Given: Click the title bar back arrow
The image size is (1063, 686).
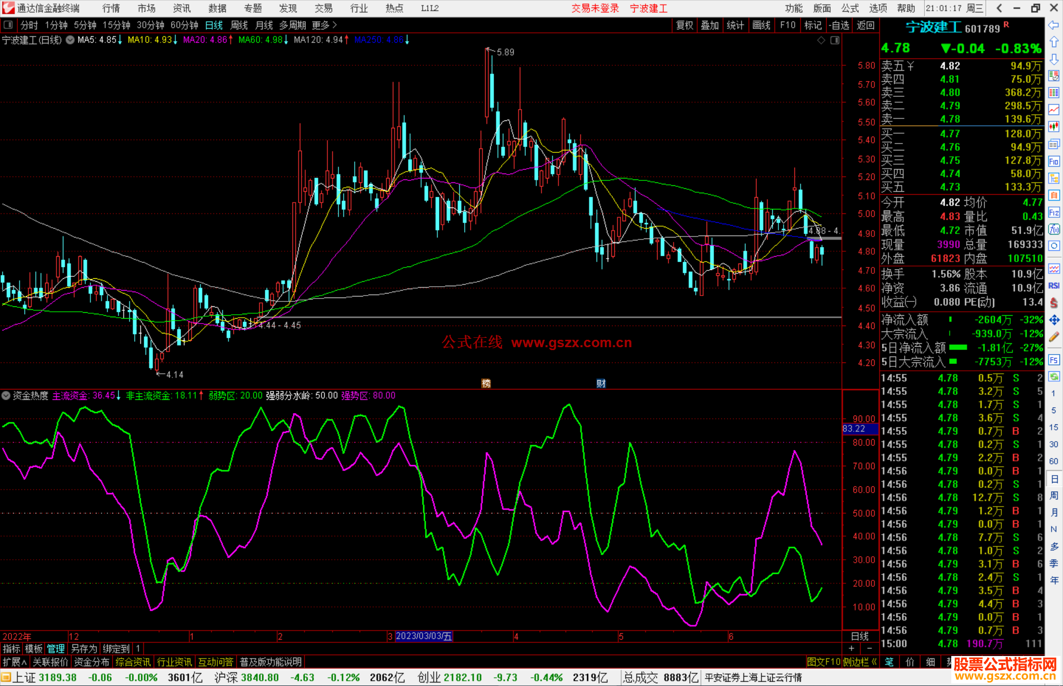Looking at the screenshot, I should point(999,8).
